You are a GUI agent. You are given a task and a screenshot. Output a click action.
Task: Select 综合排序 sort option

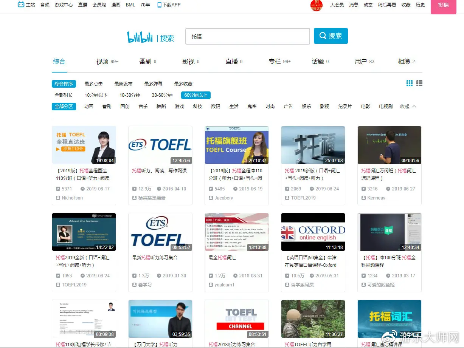tap(64, 84)
